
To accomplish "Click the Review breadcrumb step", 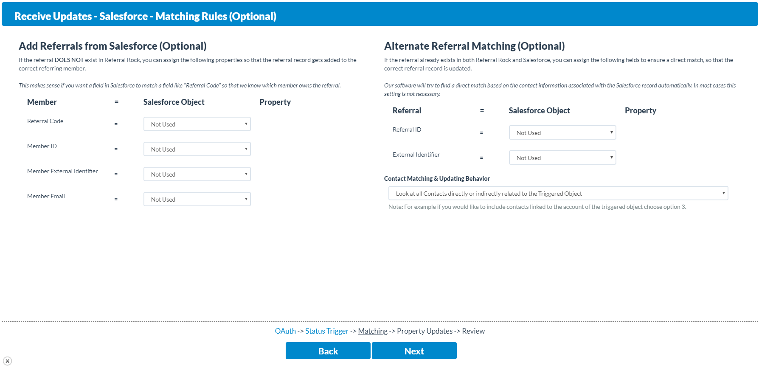I will (473, 331).
